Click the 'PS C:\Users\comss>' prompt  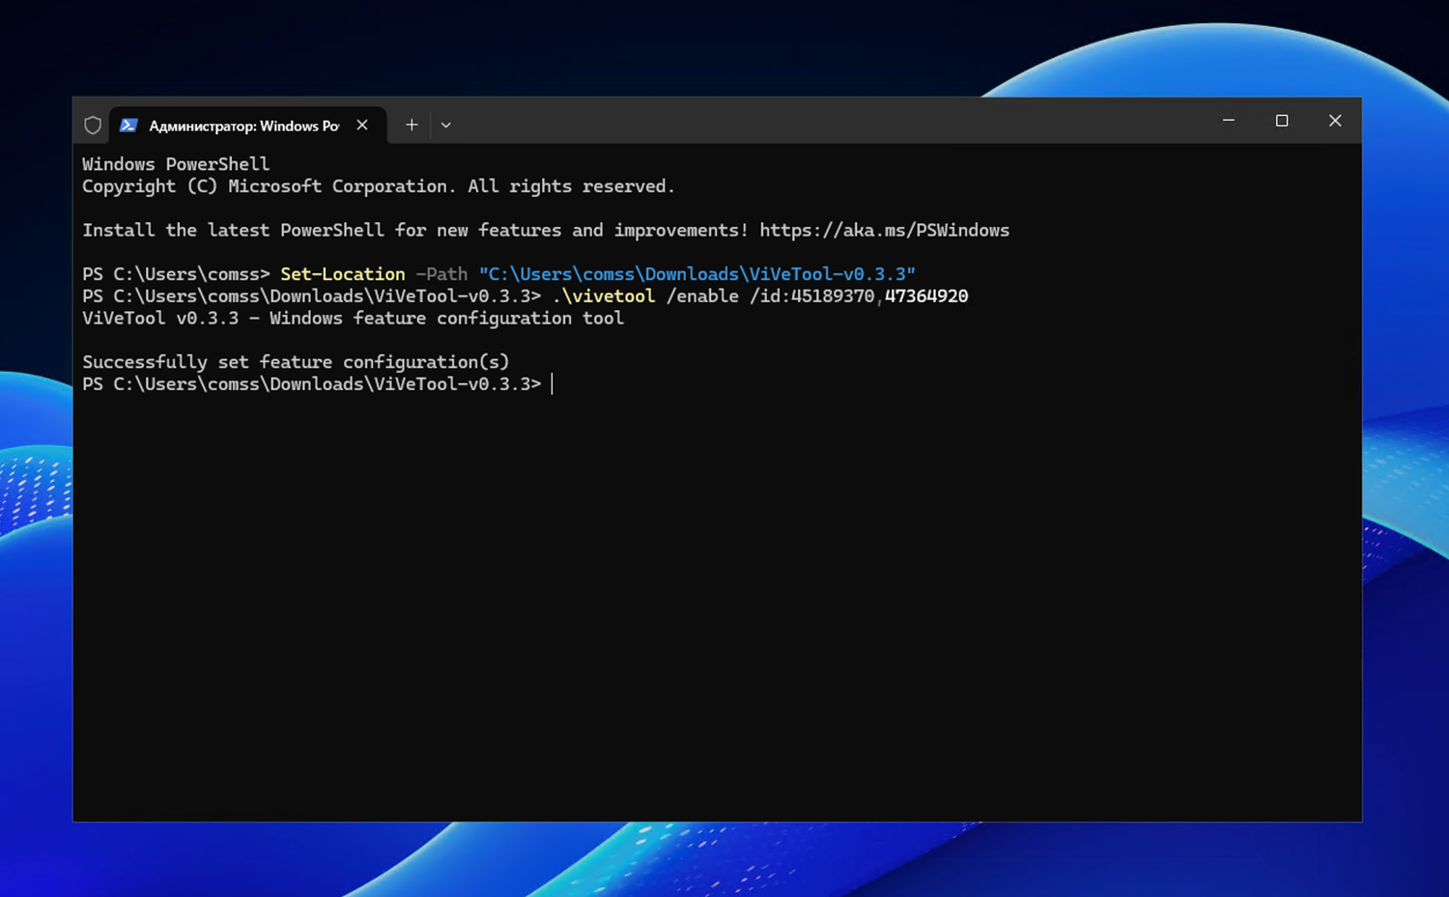pyautogui.click(x=176, y=274)
